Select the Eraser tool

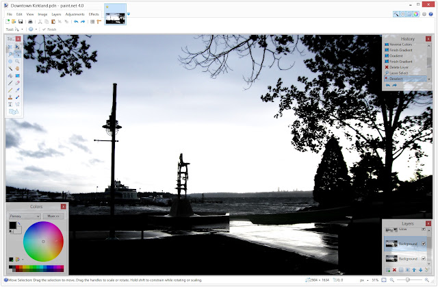pyautogui.click(x=17, y=83)
